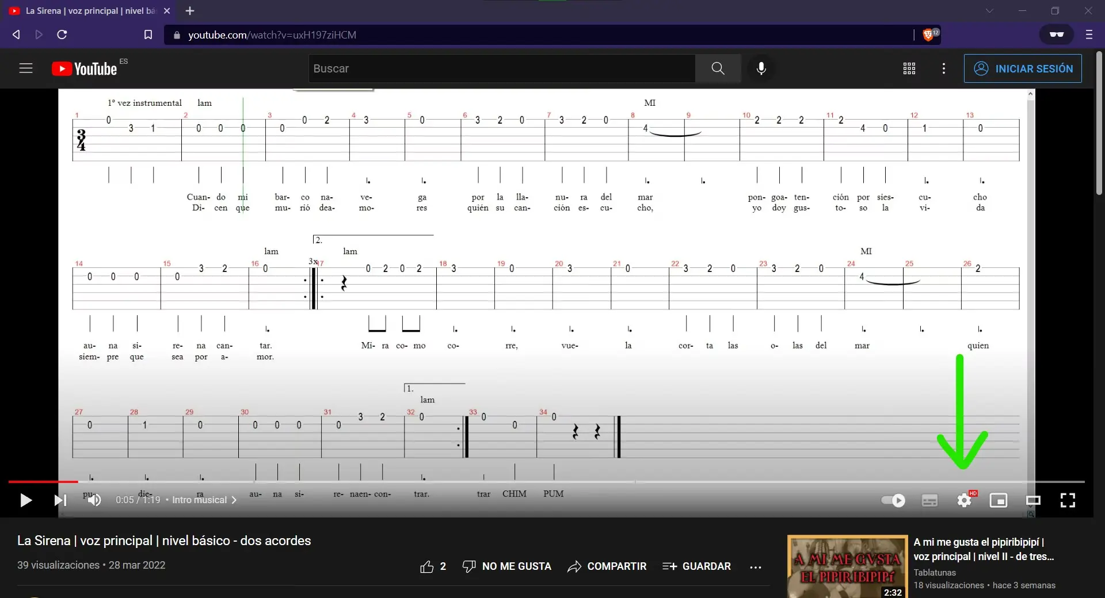Mute the video volume

(94, 500)
